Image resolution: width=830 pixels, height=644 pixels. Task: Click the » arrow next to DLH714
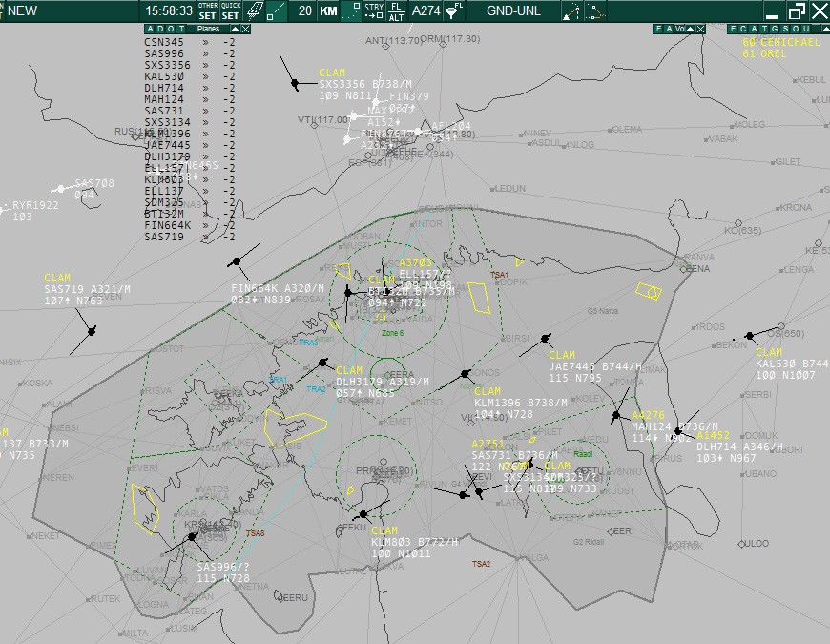pyautogui.click(x=205, y=89)
